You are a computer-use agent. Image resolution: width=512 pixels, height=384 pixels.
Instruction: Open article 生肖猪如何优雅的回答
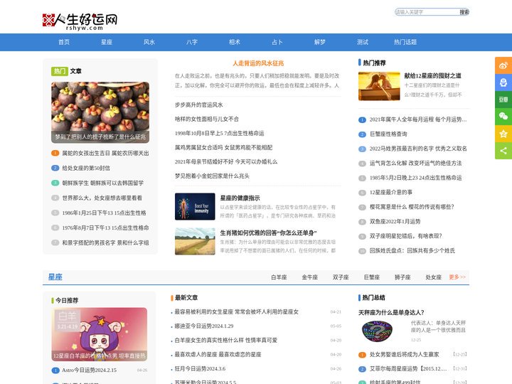click(x=268, y=233)
